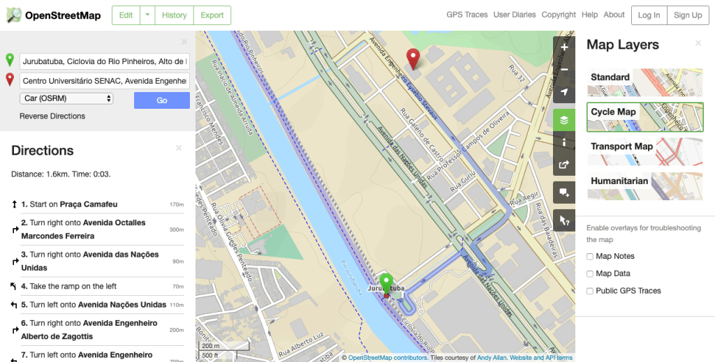Activate the query features tool

coord(564,220)
